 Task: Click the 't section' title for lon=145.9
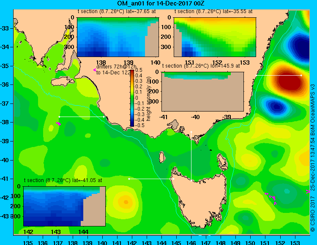click(201, 66)
